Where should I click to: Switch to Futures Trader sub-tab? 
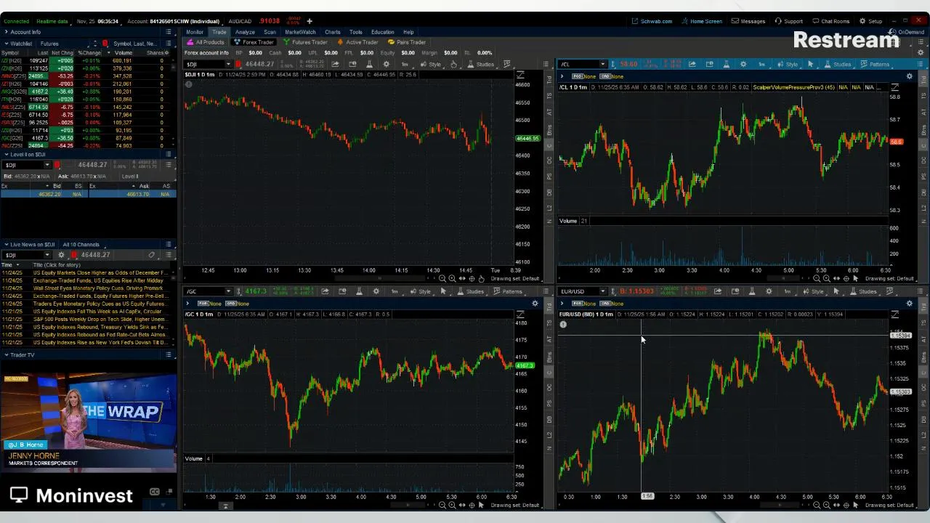305,42
